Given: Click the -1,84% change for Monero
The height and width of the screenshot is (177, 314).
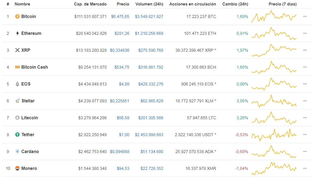Looking at the screenshot, I should click(x=242, y=168).
